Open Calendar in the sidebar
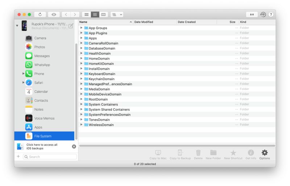 tap(44, 92)
